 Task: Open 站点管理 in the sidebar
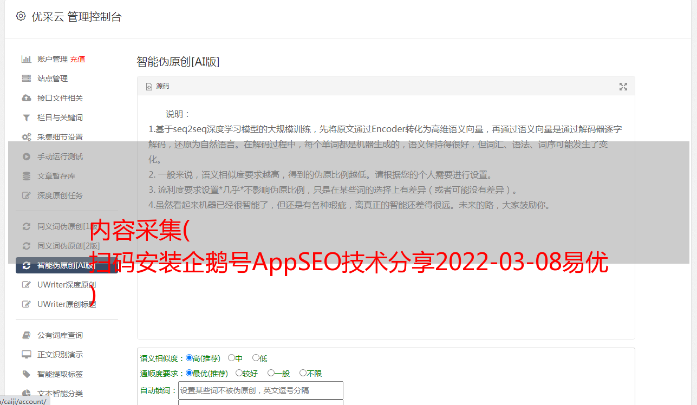point(53,79)
